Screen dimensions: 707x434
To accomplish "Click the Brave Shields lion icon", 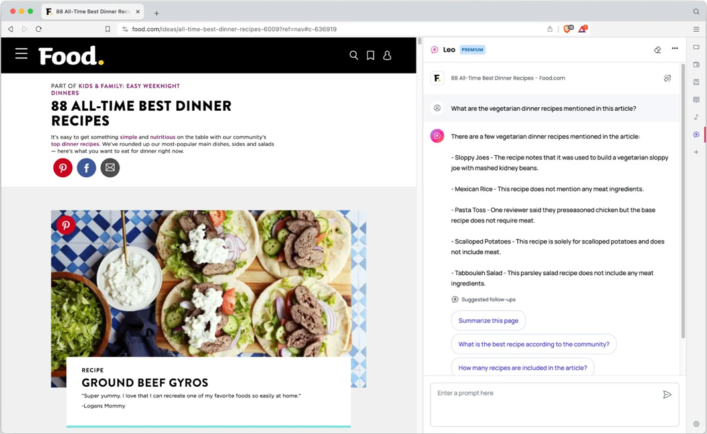I will (x=568, y=29).
